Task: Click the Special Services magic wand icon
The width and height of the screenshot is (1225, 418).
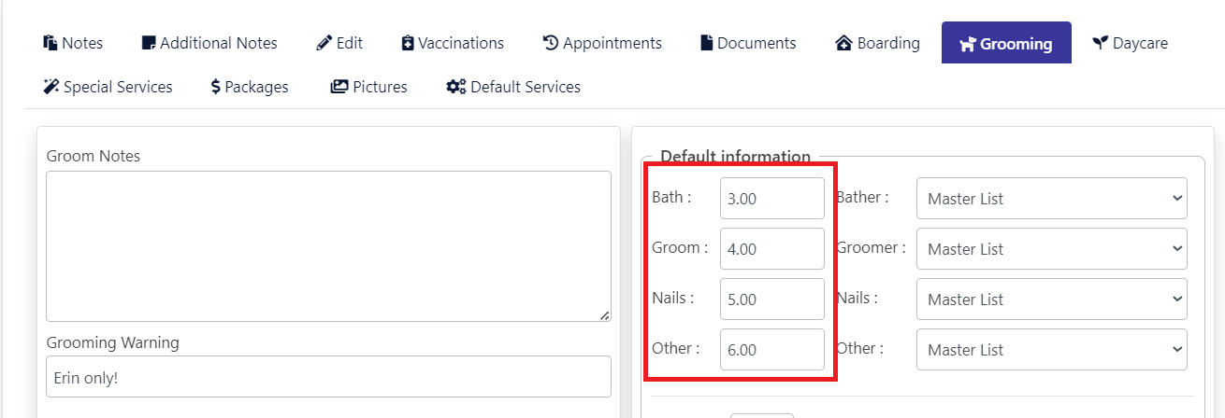Action: [x=51, y=87]
